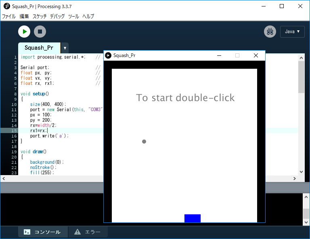Click the Processing logo in title bar

click(x=7, y=6)
